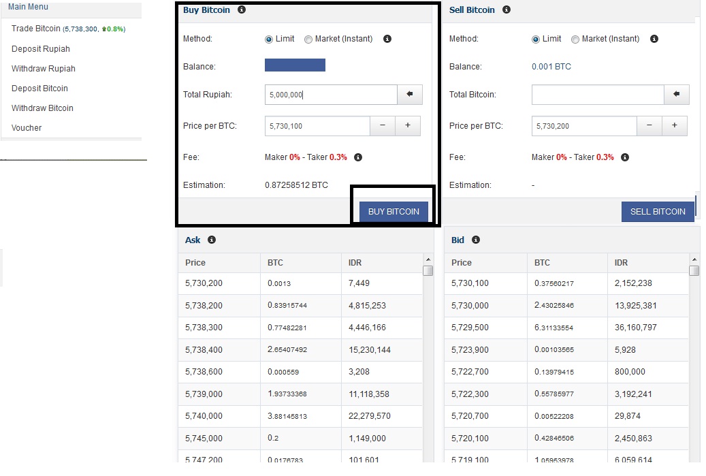Select Bid price 5,722,300

470,394
